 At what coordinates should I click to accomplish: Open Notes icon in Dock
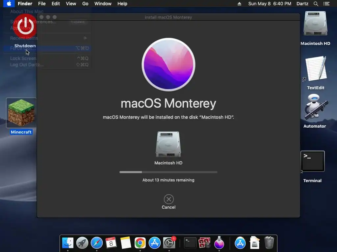pos(125,243)
